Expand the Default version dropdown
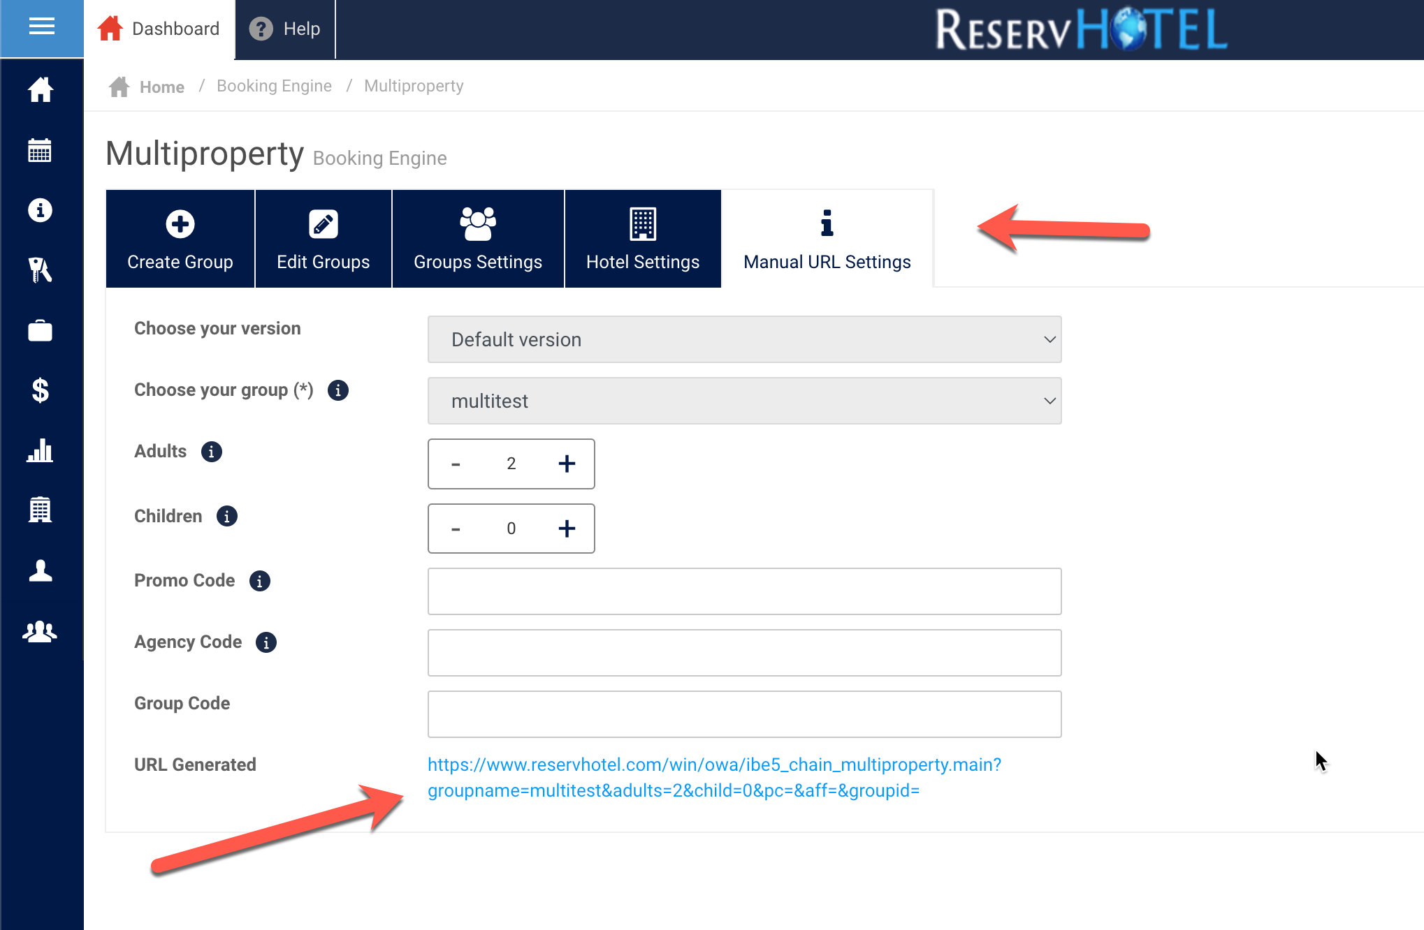 [x=744, y=339]
